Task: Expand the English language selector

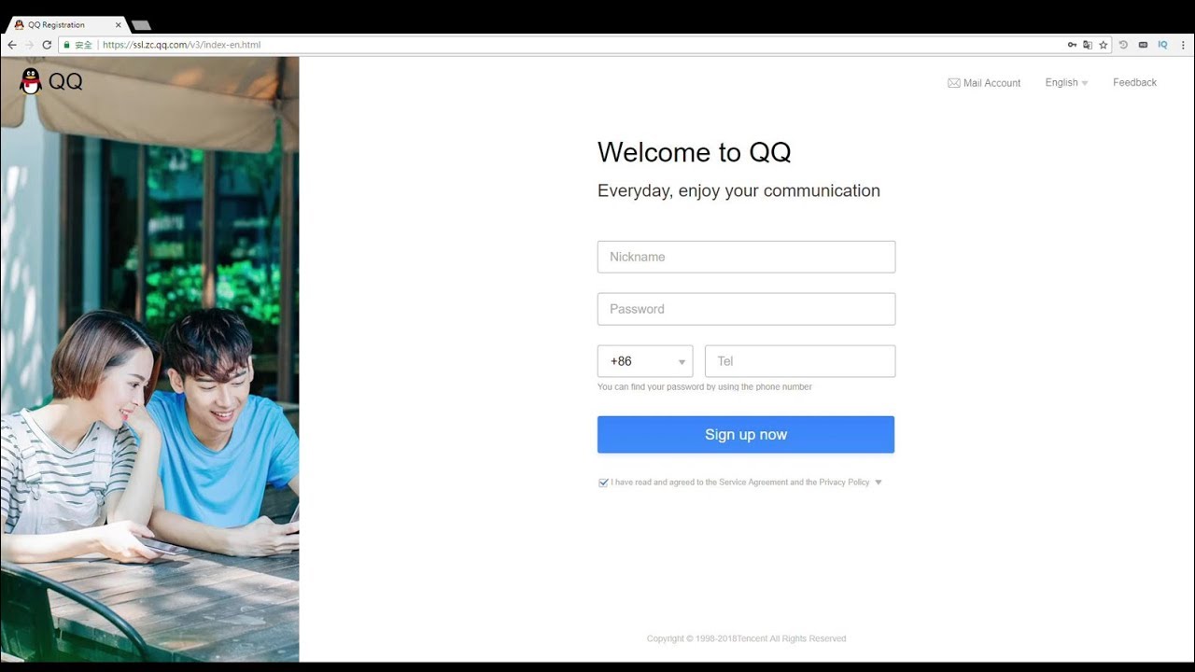Action: pyautogui.click(x=1066, y=83)
